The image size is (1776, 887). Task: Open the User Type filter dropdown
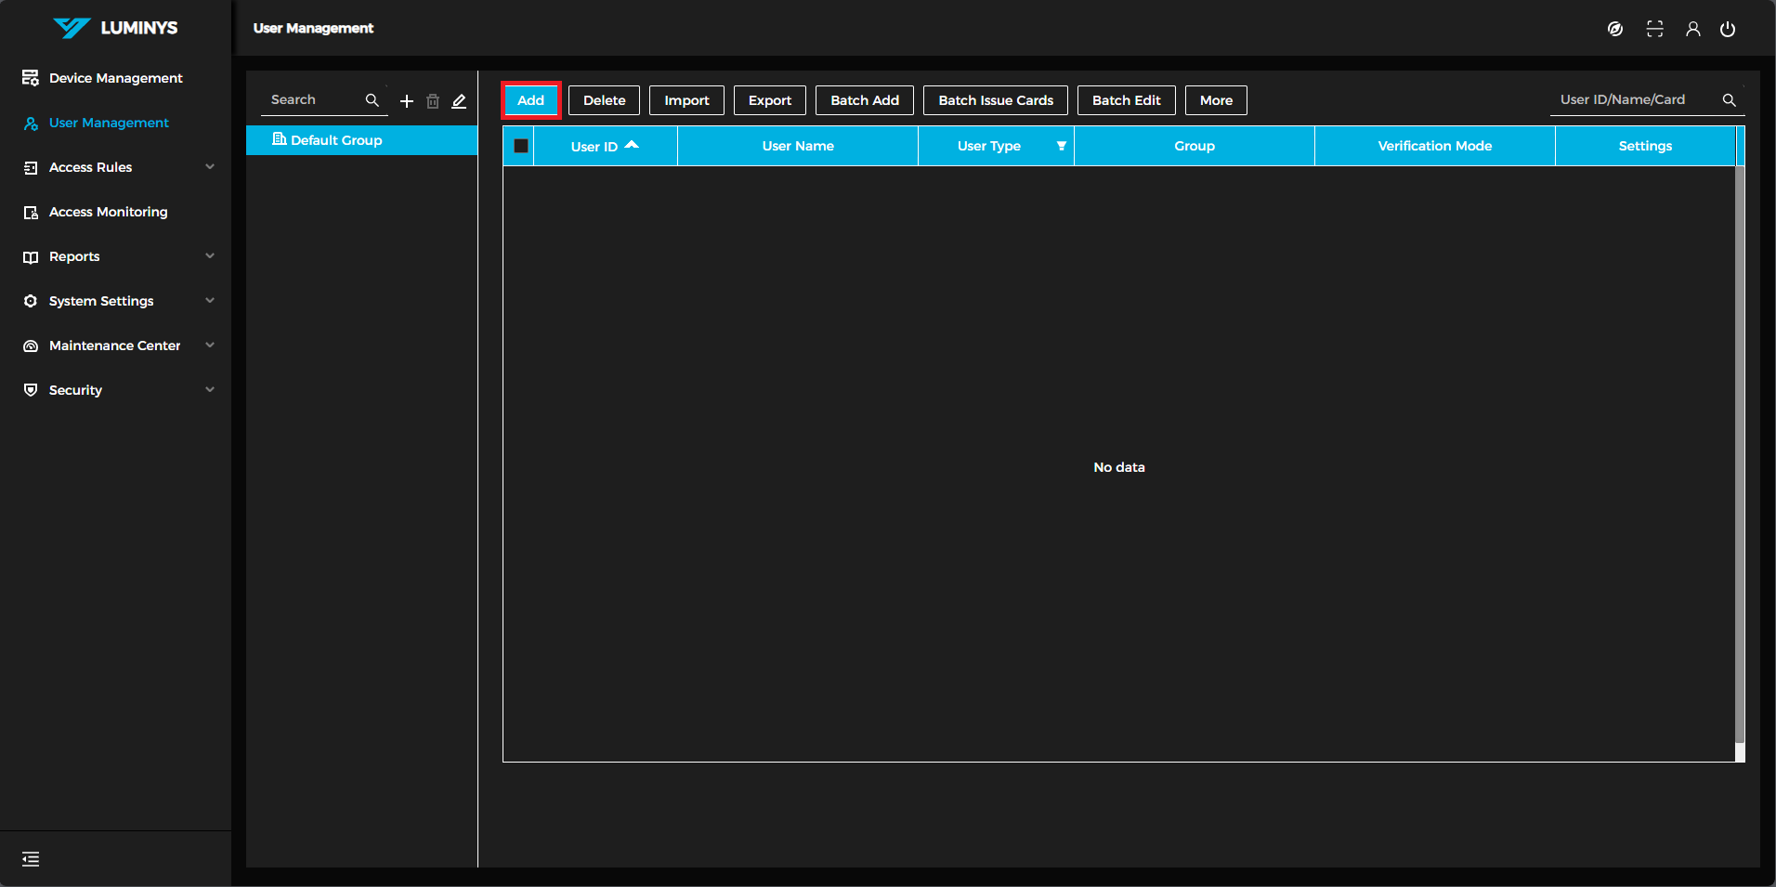click(x=1061, y=146)
